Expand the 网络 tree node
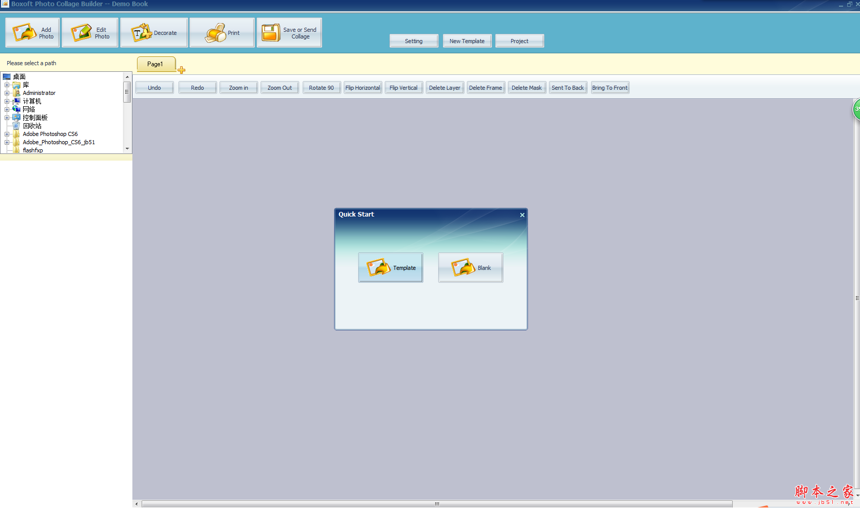 coord(7,110)
